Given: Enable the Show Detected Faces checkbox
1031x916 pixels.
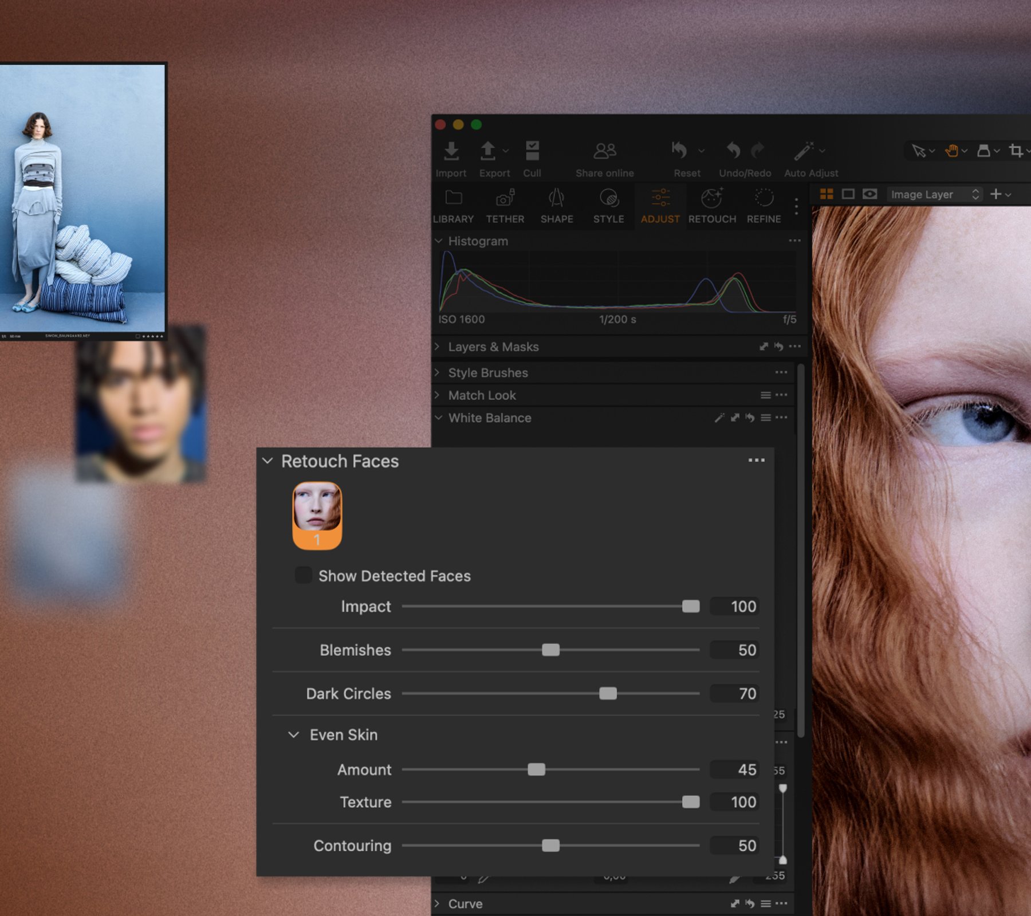Looking at the screenshot, I should pyautogui.click(x=302, y=575).
